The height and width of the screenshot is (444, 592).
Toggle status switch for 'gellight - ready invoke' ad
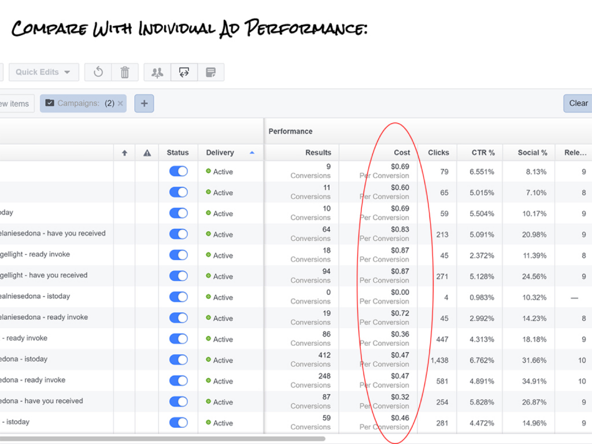tap(178, 255)
